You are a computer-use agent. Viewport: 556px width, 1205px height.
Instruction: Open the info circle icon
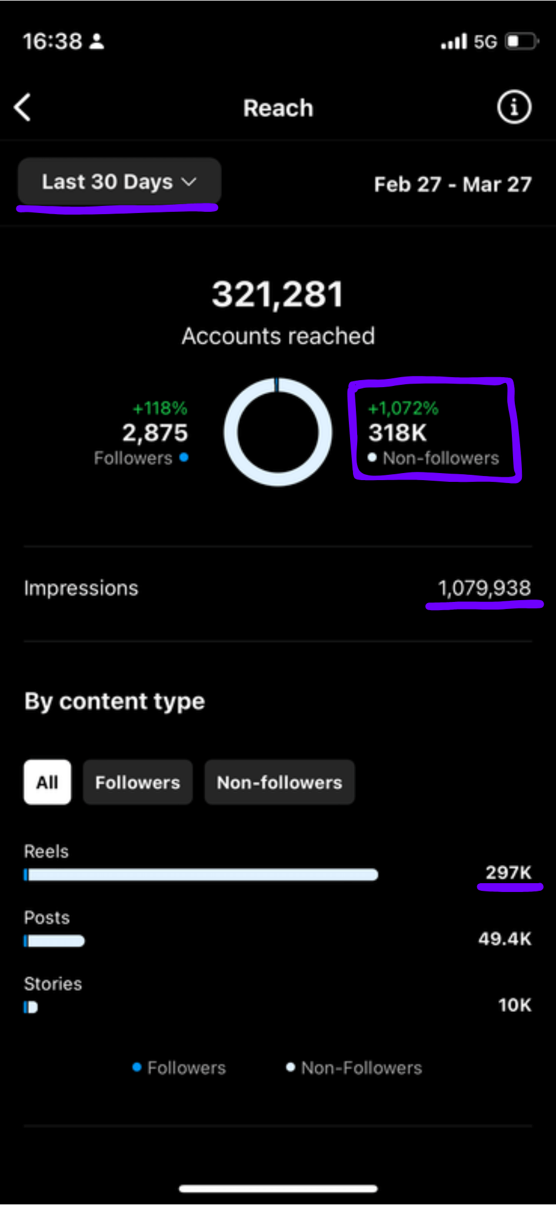click(514, 107)
